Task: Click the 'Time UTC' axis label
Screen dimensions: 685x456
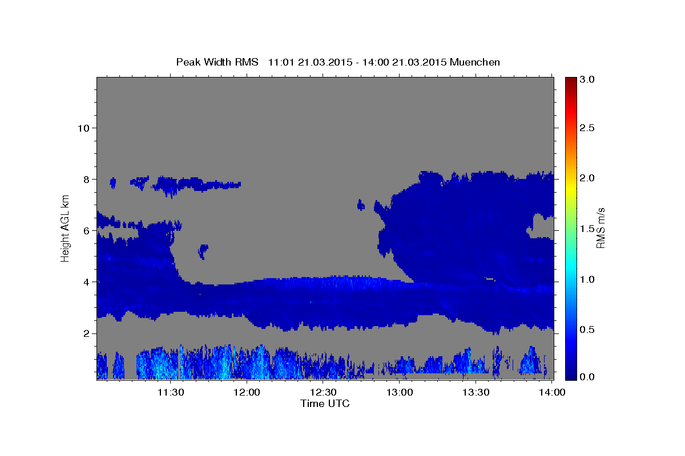Action: (325, 404)
